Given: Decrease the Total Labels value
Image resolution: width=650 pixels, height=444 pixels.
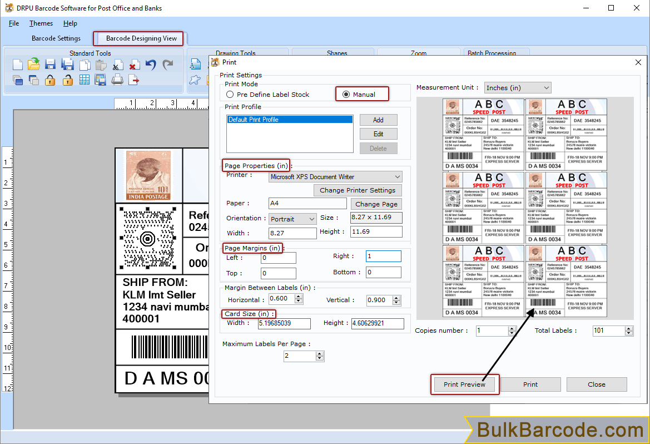Looking at the screenshot, I should tap(629, 334).
